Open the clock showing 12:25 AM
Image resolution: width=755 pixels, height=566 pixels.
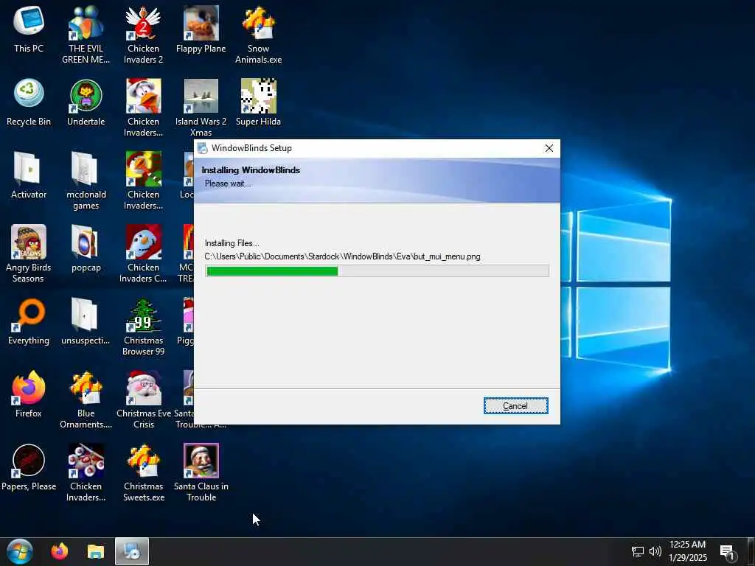pyautogui.click(x=688, y=551)
